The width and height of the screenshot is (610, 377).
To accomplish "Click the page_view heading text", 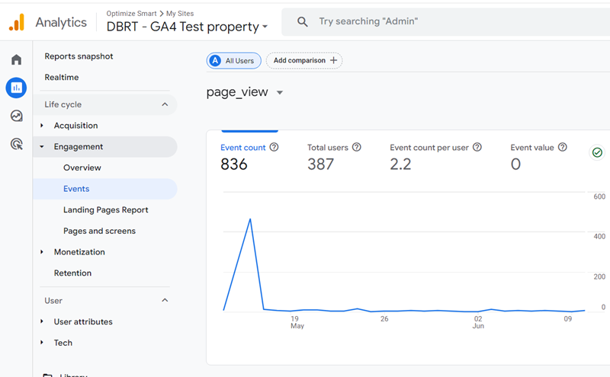I will (237, 92).
